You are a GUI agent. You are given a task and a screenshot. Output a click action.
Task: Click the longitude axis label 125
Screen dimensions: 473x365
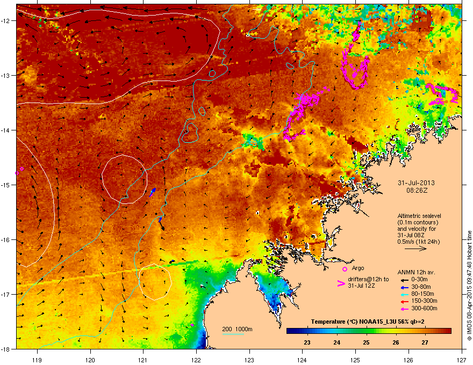[355, 360]
